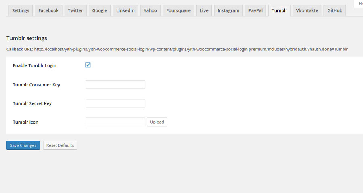Viewport: 363px width, 193px height.
Task: Click the Upload button for Tumblr Icon
Action: click(x=157, y=122)
